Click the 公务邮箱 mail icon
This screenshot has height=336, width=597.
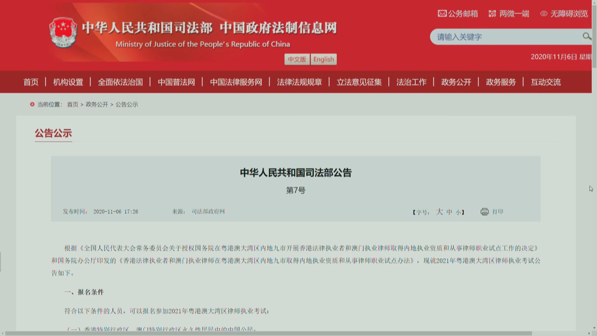click(442, 13)
